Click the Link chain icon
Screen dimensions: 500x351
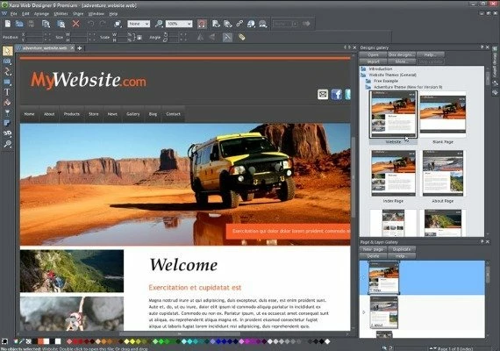(239, 24)
